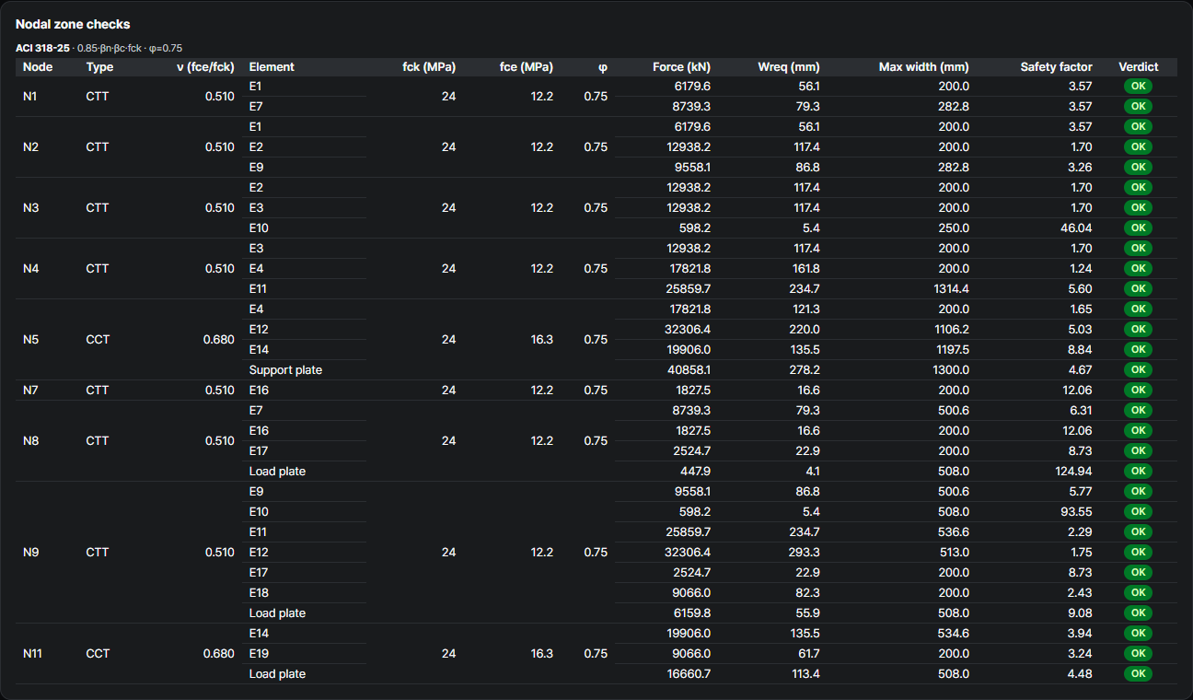The width and height of the screenshot is (1193, 700).
Task: Select node cell 'N11'
Action: point(33,653)
